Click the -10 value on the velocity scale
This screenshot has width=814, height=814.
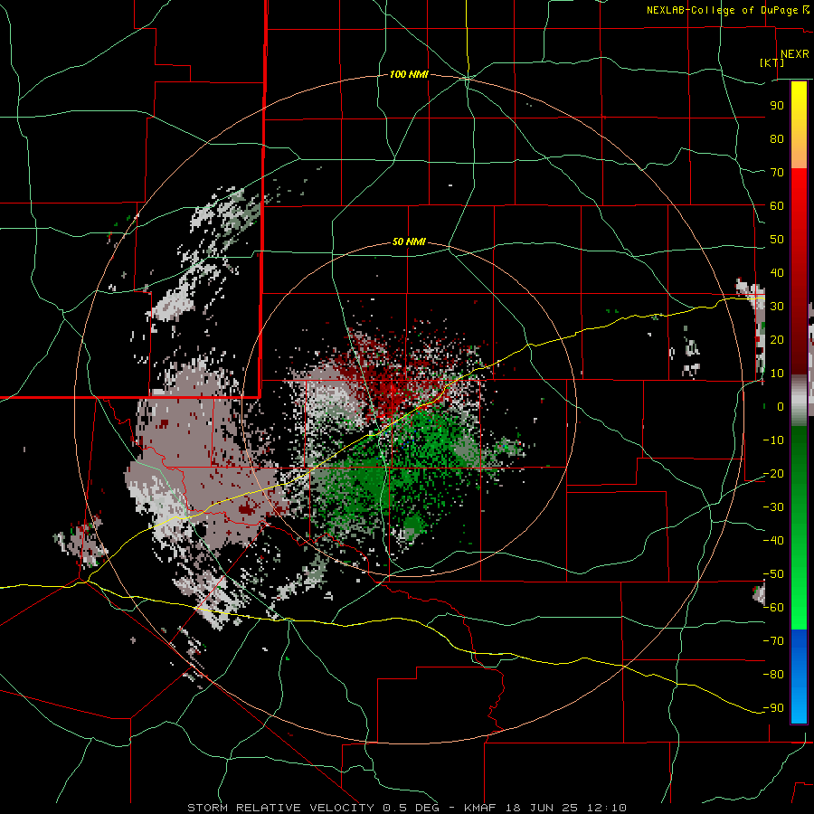click(x=773, y=440)
